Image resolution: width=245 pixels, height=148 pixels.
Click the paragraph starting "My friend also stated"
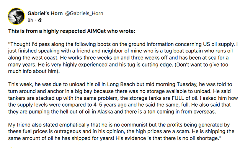click(x=121, y=132)
